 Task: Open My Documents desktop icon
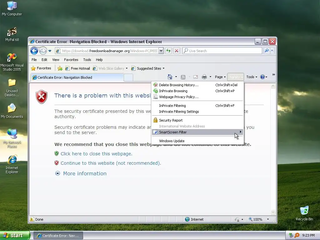[x=12, y=111]
